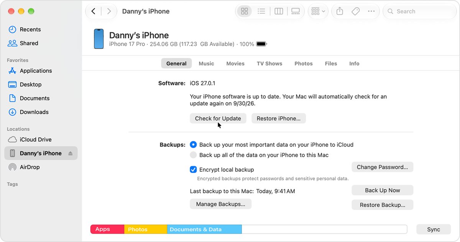Click the Tags section header
This screenshot has width=460, height=242.
(x=12, y=184)
